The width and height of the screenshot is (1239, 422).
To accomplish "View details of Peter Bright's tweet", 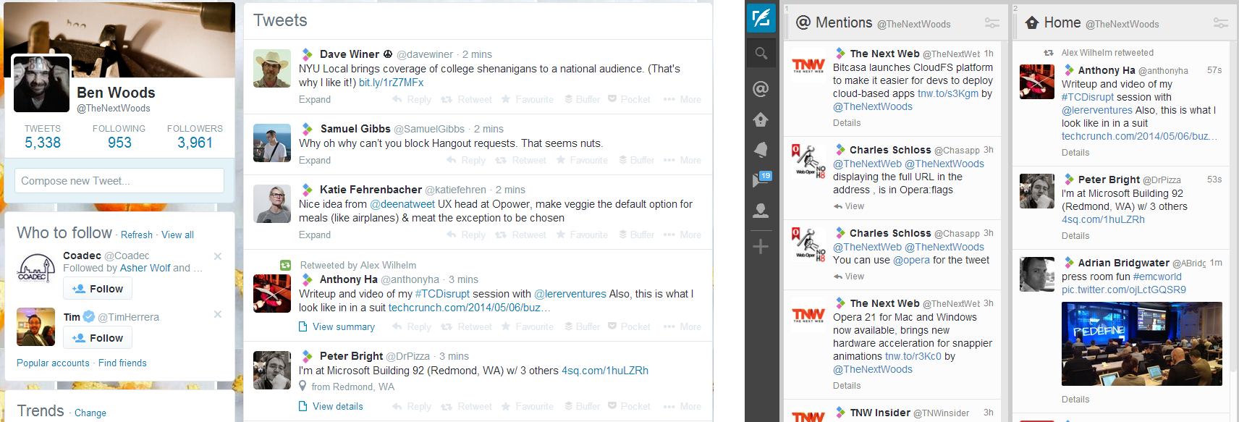I will [331, 406].
